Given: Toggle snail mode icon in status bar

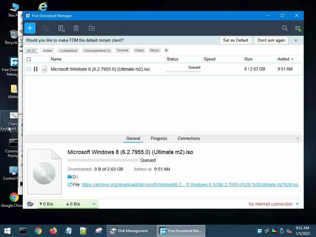Looking at the screenshot, I should (31, 204).
